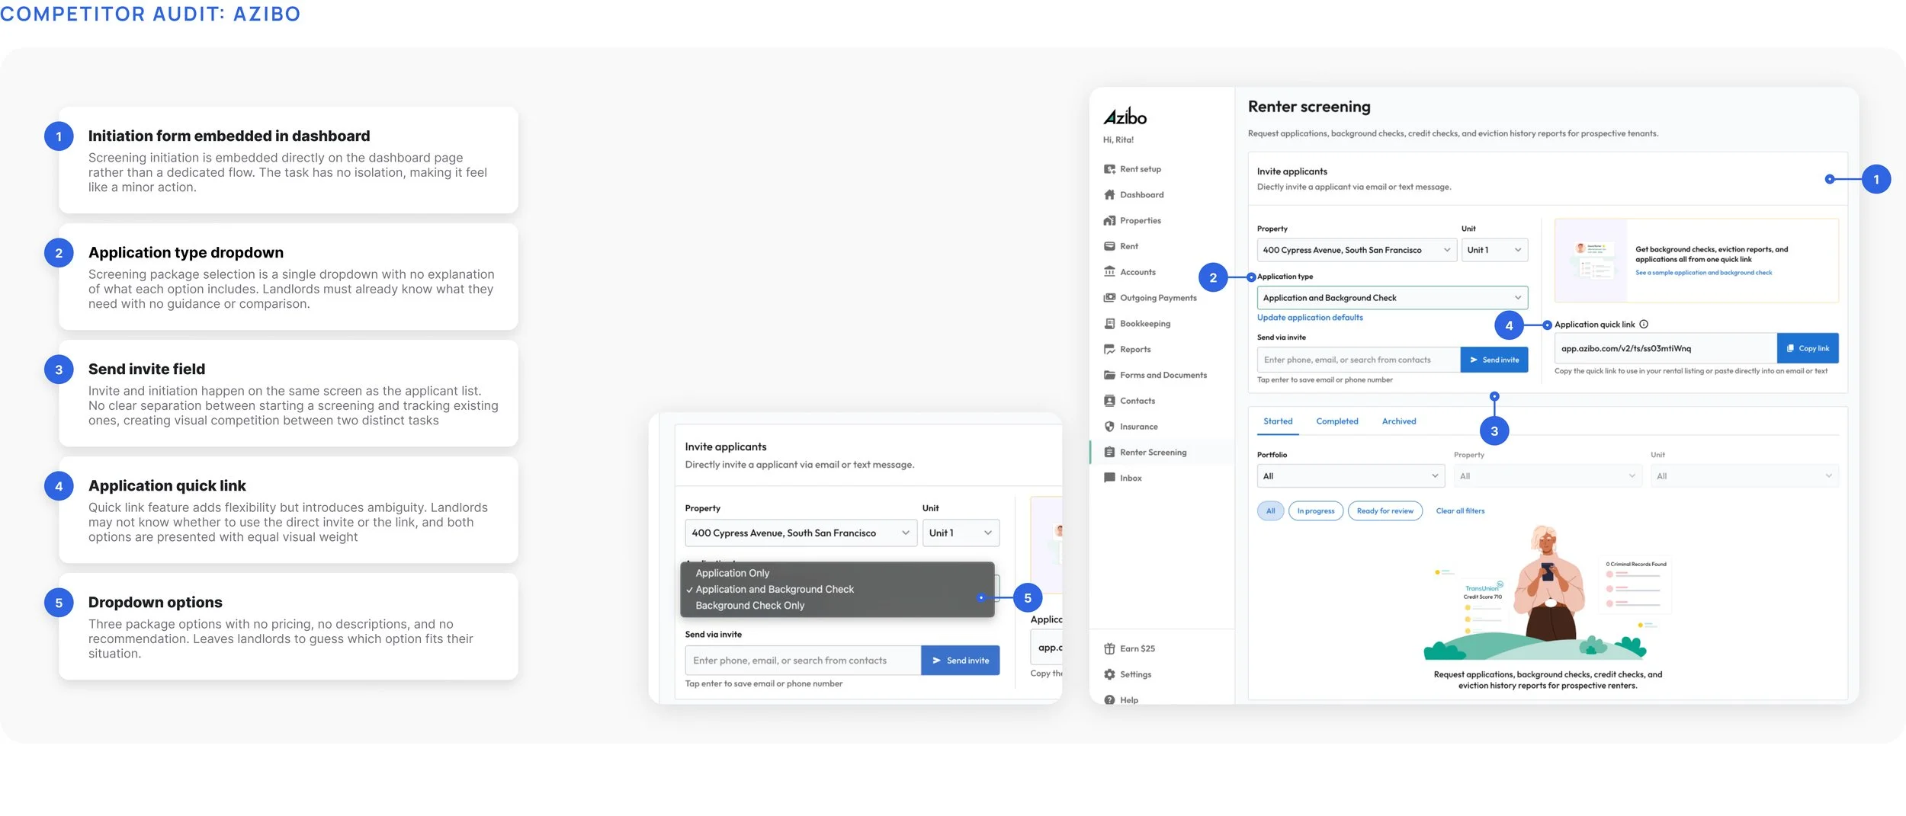1906x816 pixels.
Task: Click the application quick link URL field
Action: pos(1666,348)
